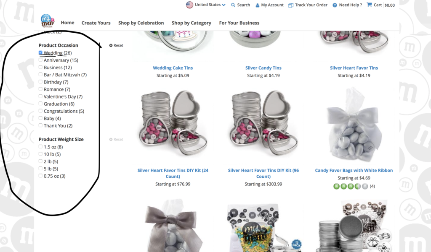Open the shopping cart icon
This screenshot has height=252, width=431.
369,5
